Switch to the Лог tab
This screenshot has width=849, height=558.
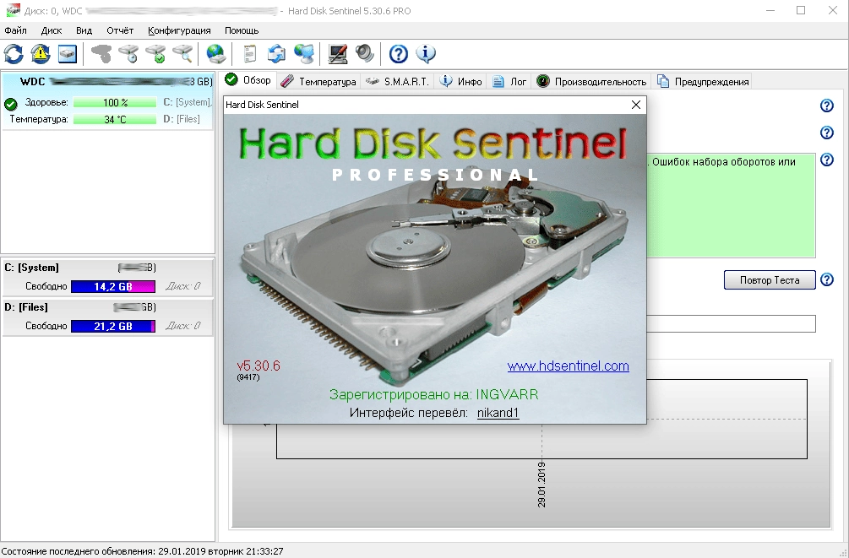click(509, 82)
